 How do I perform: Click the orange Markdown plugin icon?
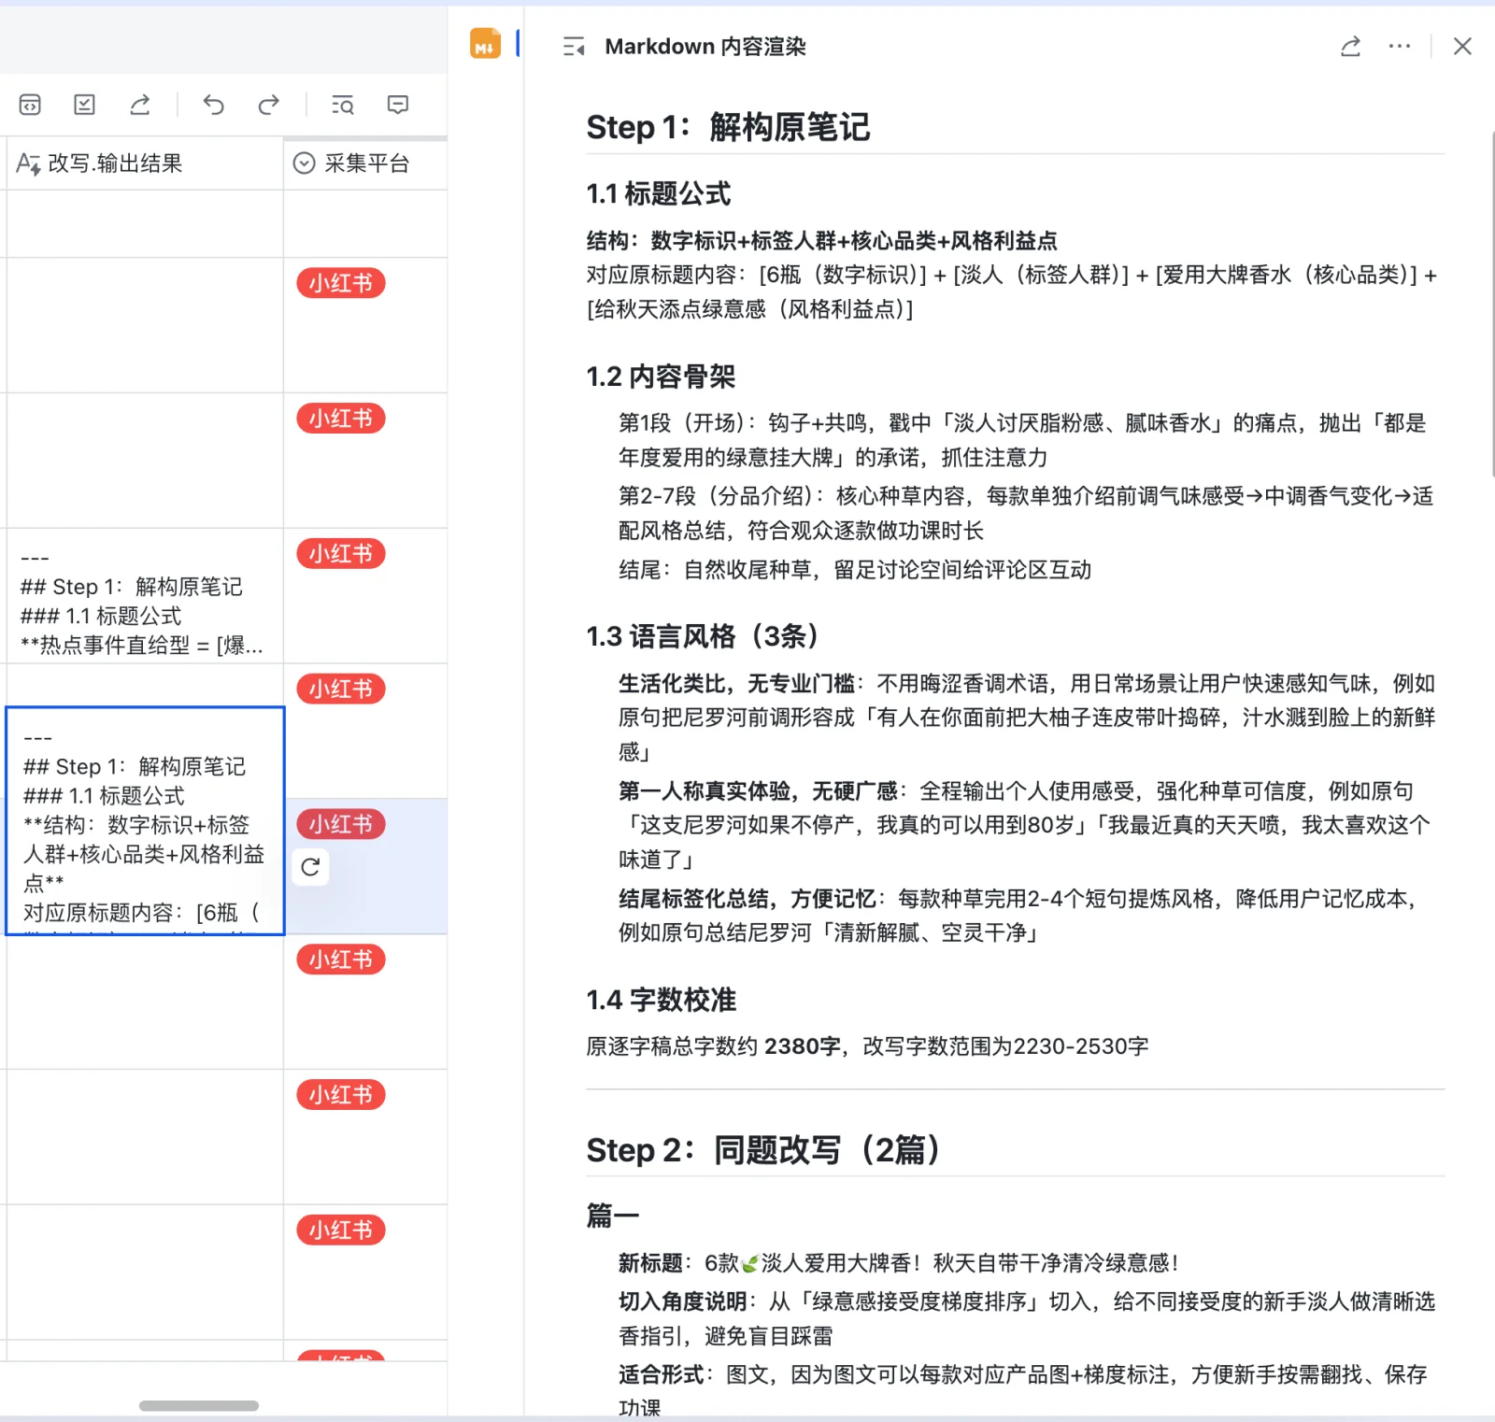[x=485, y=44]
